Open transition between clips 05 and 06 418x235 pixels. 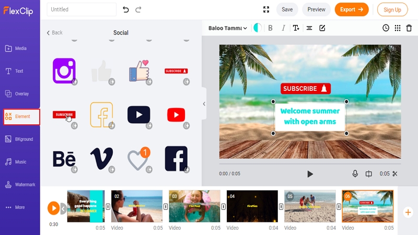tap(339, 206)
